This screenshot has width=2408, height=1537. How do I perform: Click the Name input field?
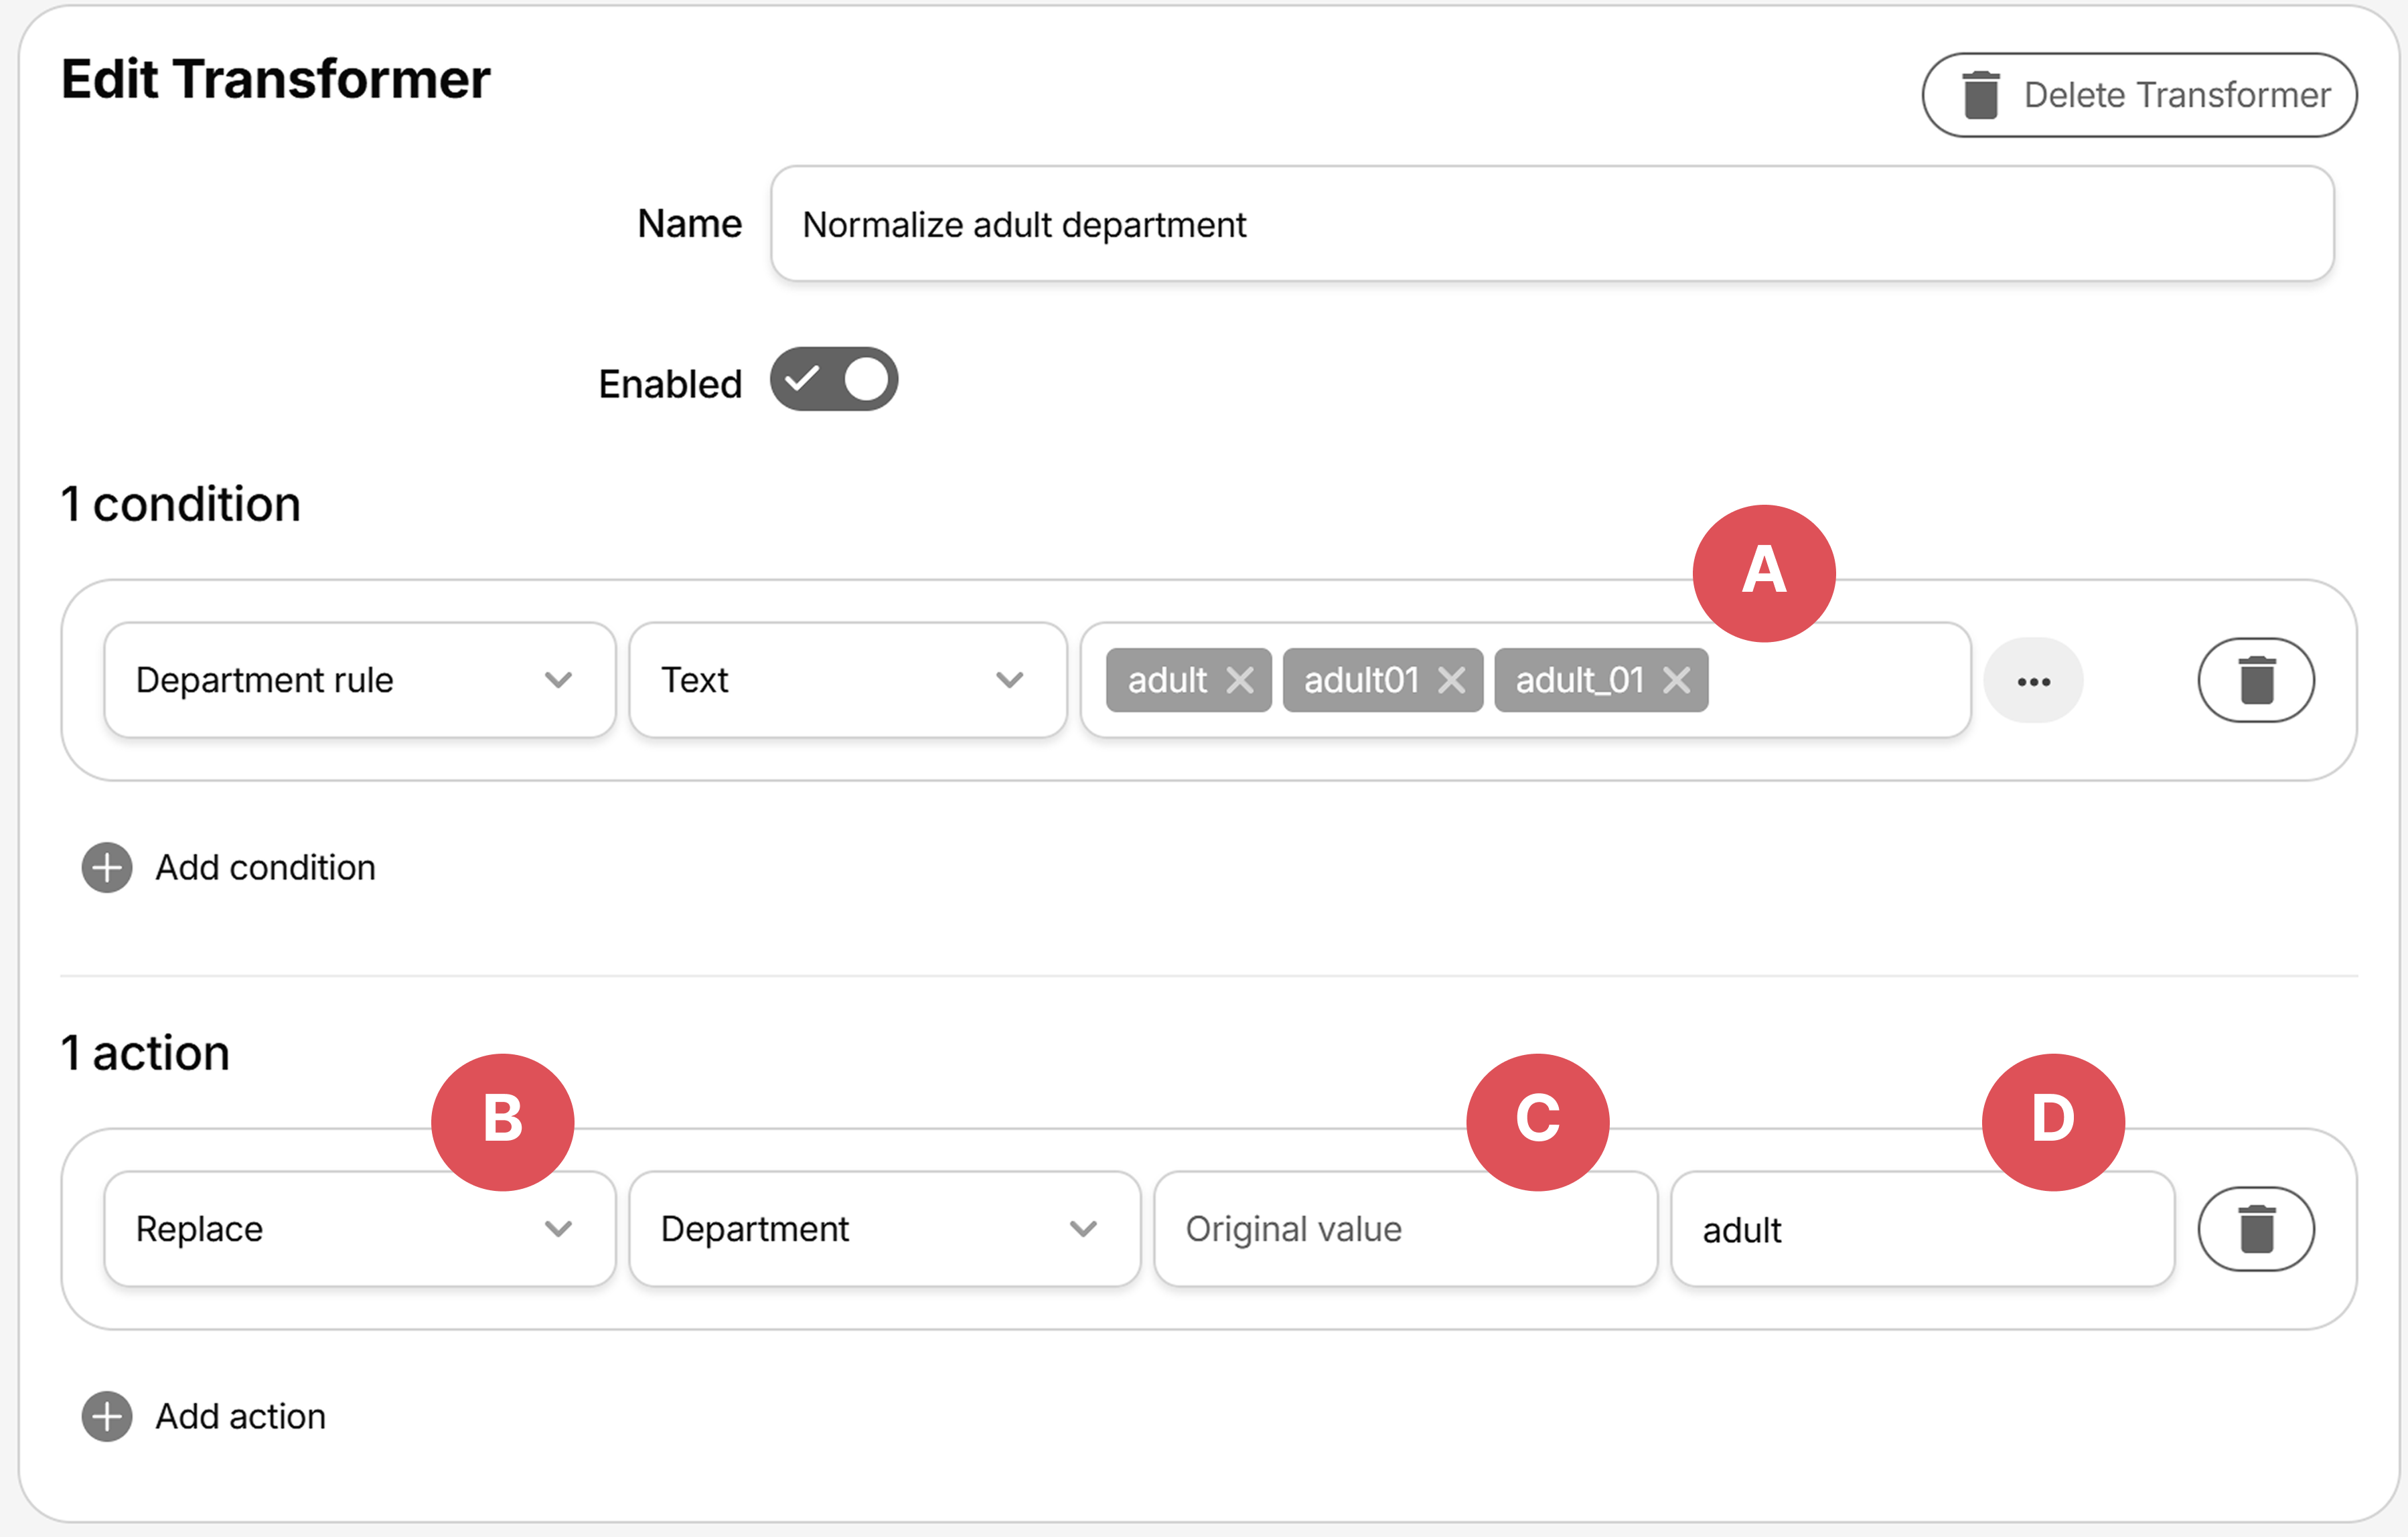(x=1551, y=224)
